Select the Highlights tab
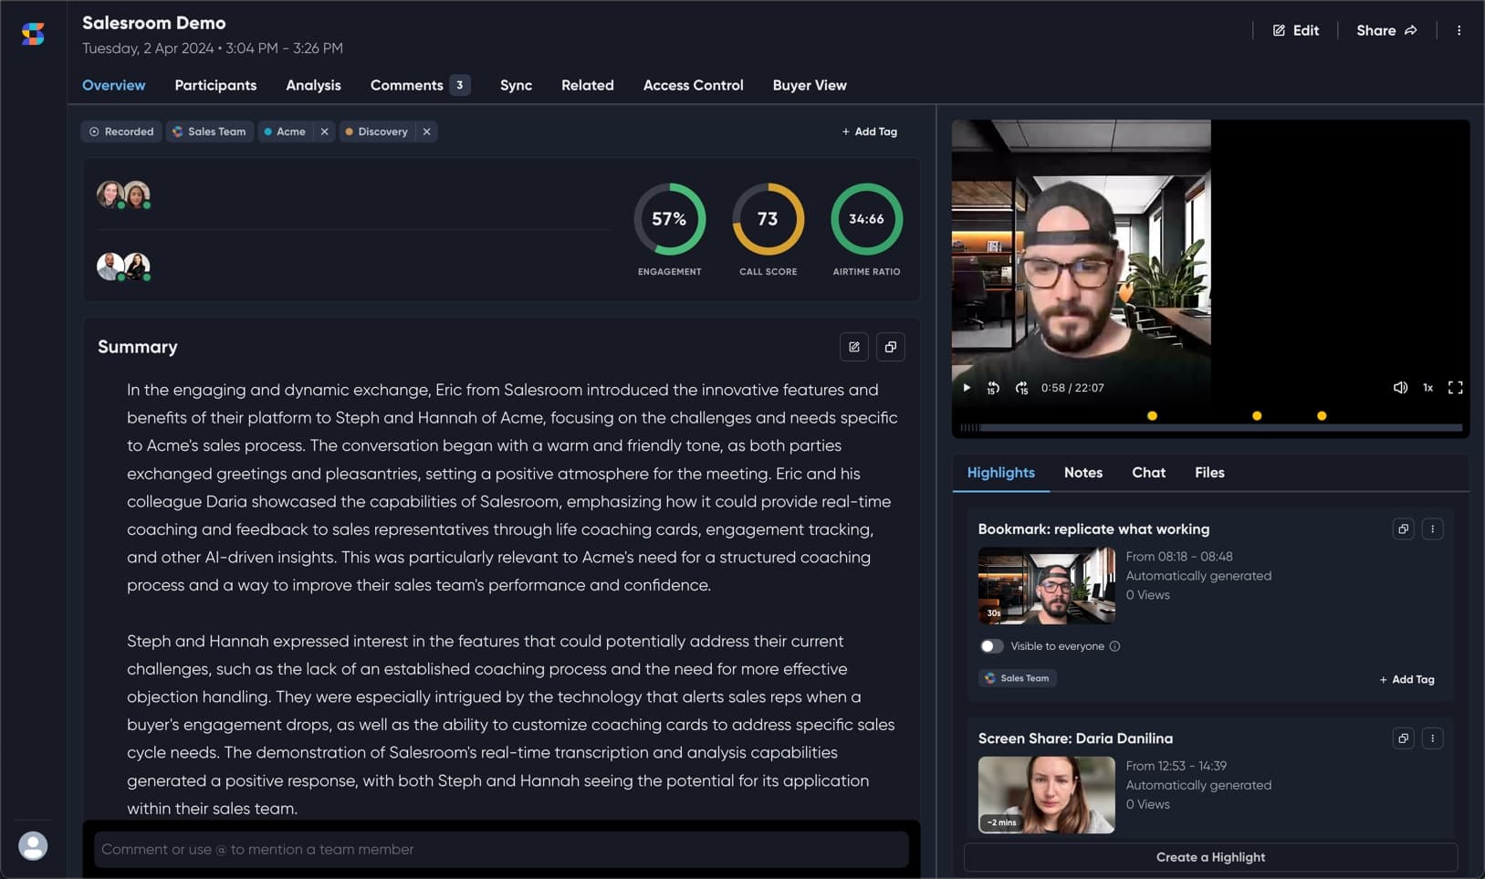Viewport: 1485px width, 879px height. [x=1000, y=473]
